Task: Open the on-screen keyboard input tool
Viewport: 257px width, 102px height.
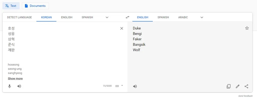Action: 117,86
